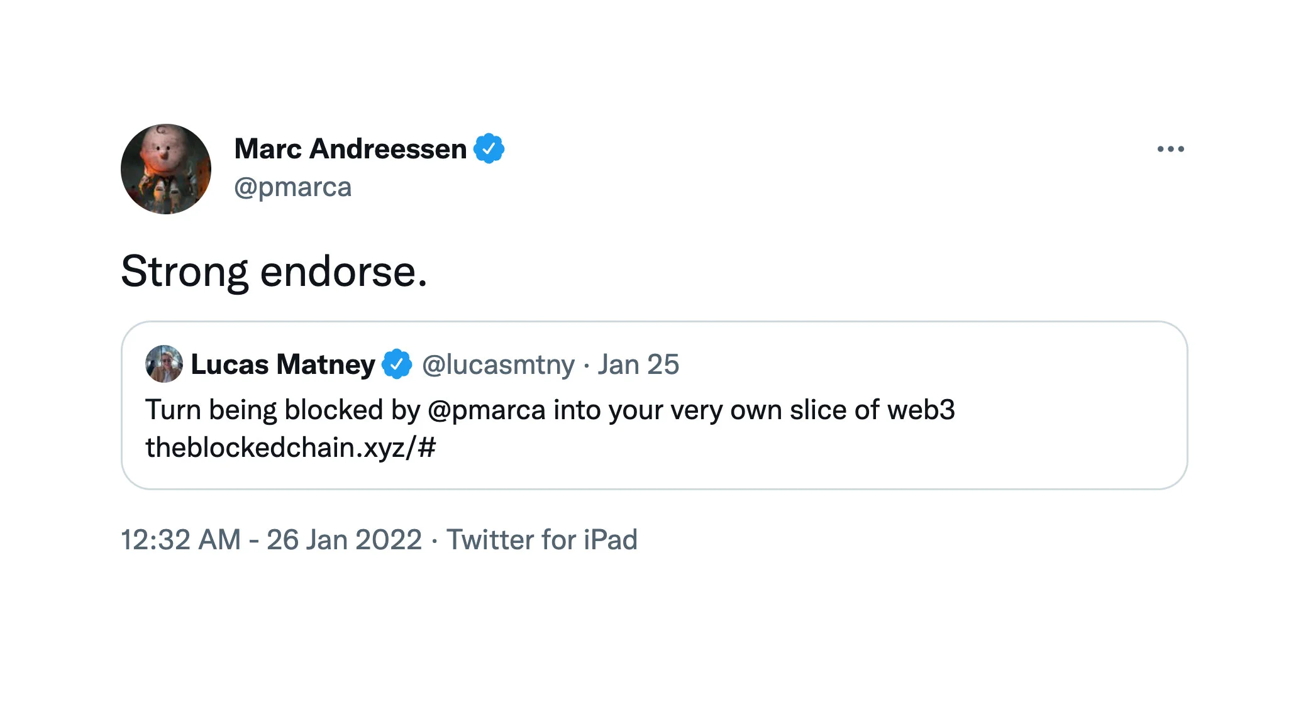The width and height of the screenshot is (1313, 707).
Task: Click the Jan 25 quoted tweet date
Action: coord(638,364)
